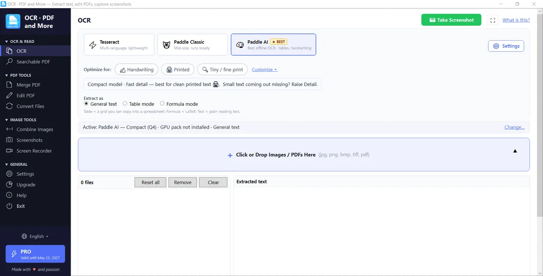Open the What is this? link

516,20
